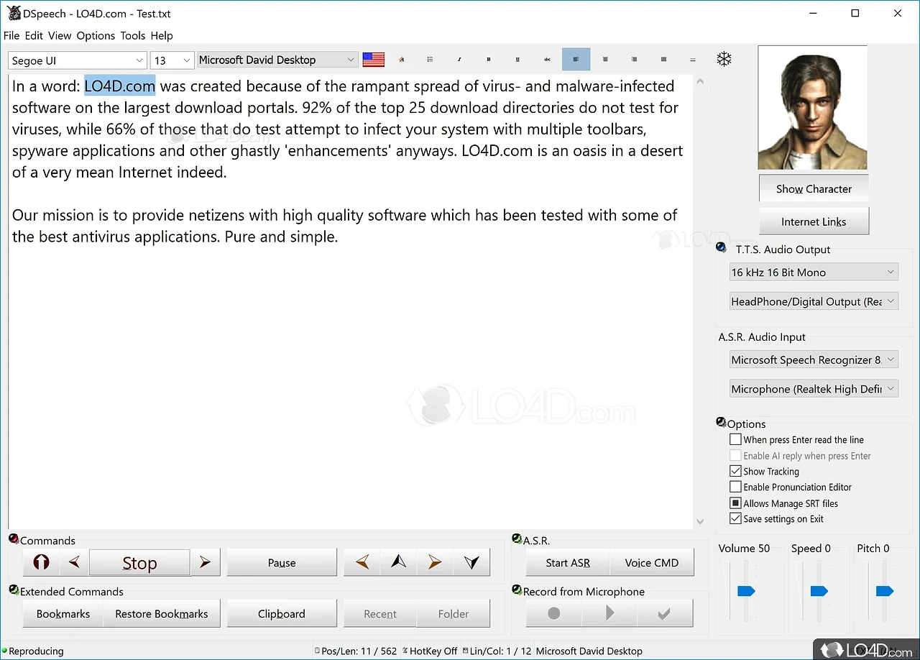This screenshot has height=660, width=920.
Task: Apply underline formatting from the toolbar
Action: coord(517,60)
